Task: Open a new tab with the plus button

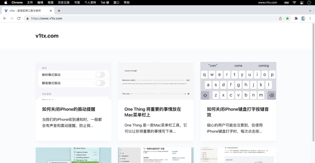Action: pyautogui.click(x=59, y=11)
